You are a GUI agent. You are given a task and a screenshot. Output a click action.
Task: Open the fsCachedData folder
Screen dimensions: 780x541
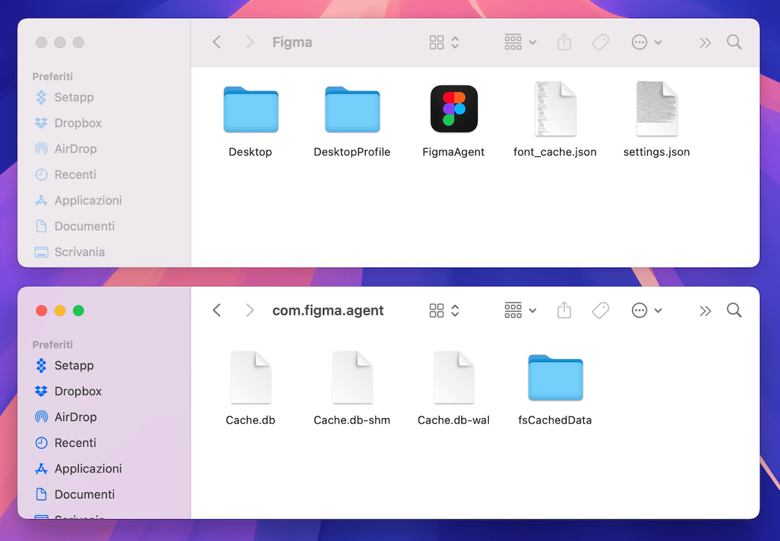(x=555, y=378)
